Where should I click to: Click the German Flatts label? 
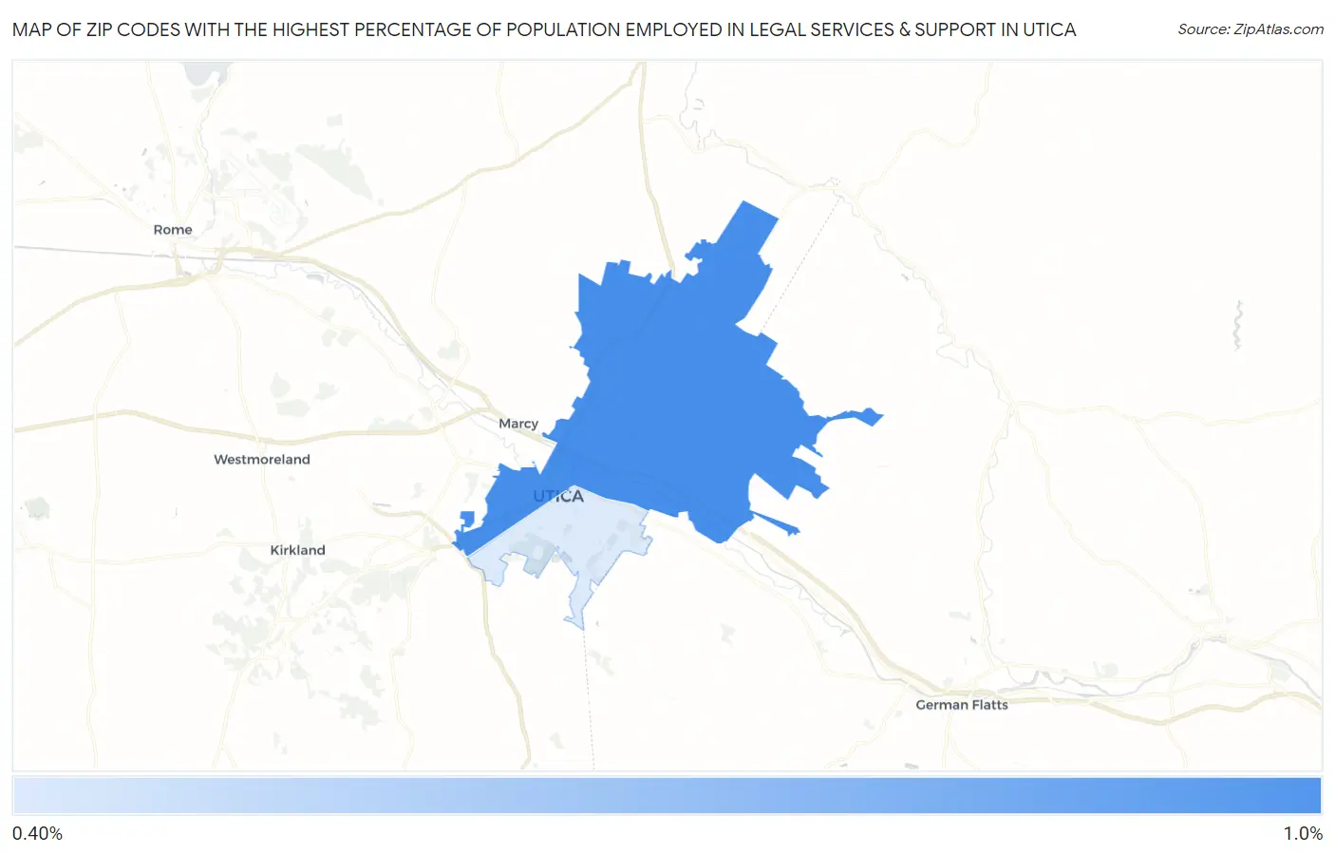(962, 705)
